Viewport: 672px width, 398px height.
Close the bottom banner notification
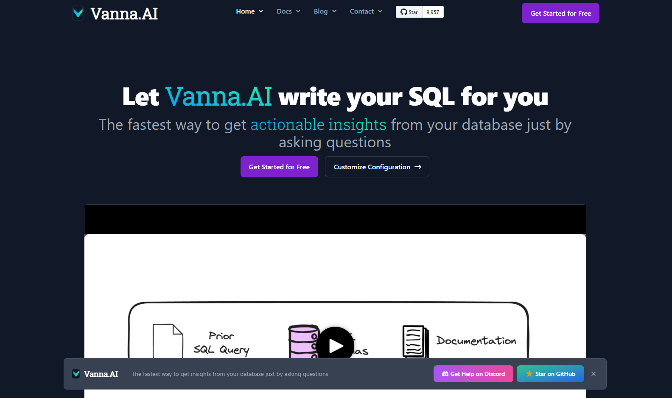click(594, 374)
